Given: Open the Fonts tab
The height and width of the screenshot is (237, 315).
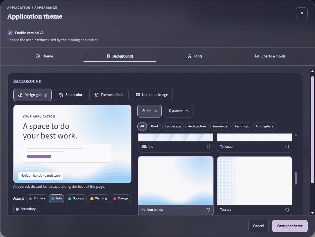Looking at the screenshot, I should [x=195, y=56].
